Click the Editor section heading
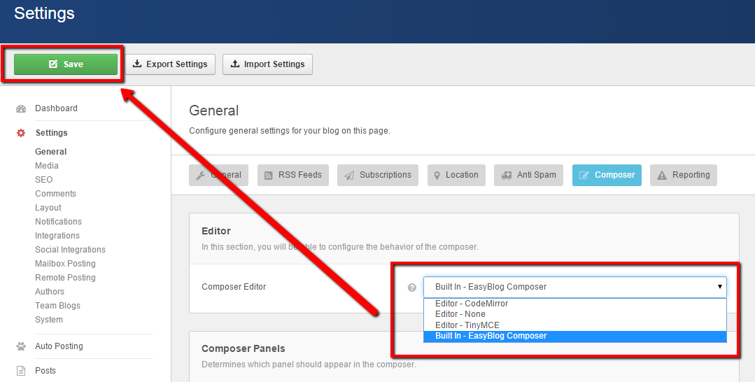Viewport: 755px width, 382px height. click(216, 231)
